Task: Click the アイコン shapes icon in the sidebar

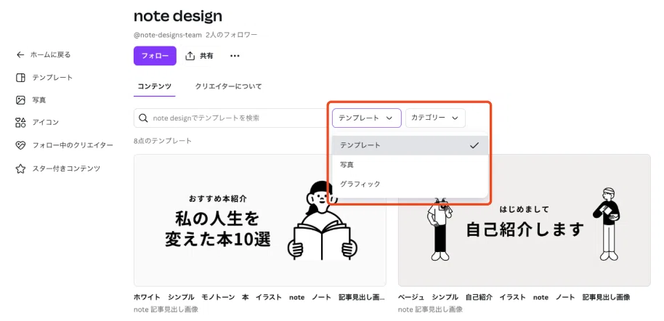Action: pos(20,123)
